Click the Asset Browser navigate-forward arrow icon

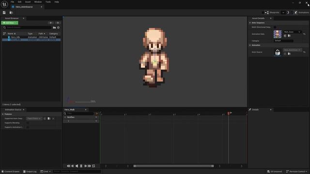(x=58, y=23)
